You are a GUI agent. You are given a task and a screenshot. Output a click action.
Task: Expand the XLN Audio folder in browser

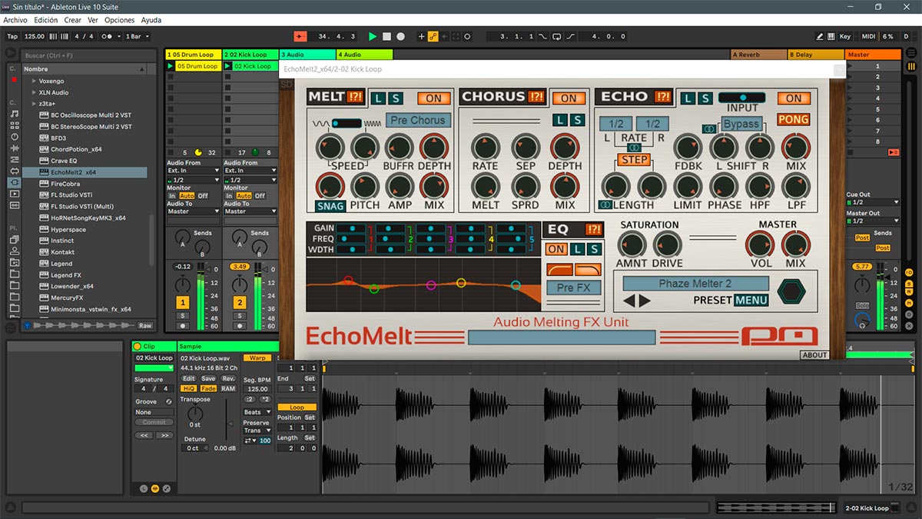point(34,92)
